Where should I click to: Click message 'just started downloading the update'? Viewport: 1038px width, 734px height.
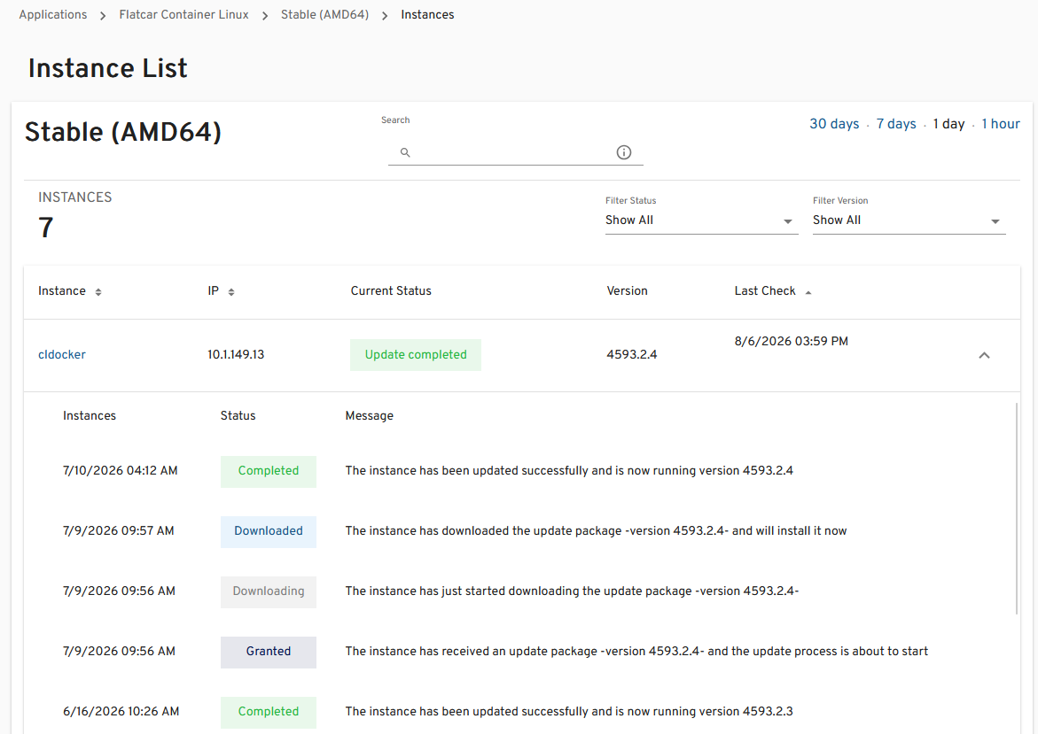pyautogui.click(x=572, y=591)
